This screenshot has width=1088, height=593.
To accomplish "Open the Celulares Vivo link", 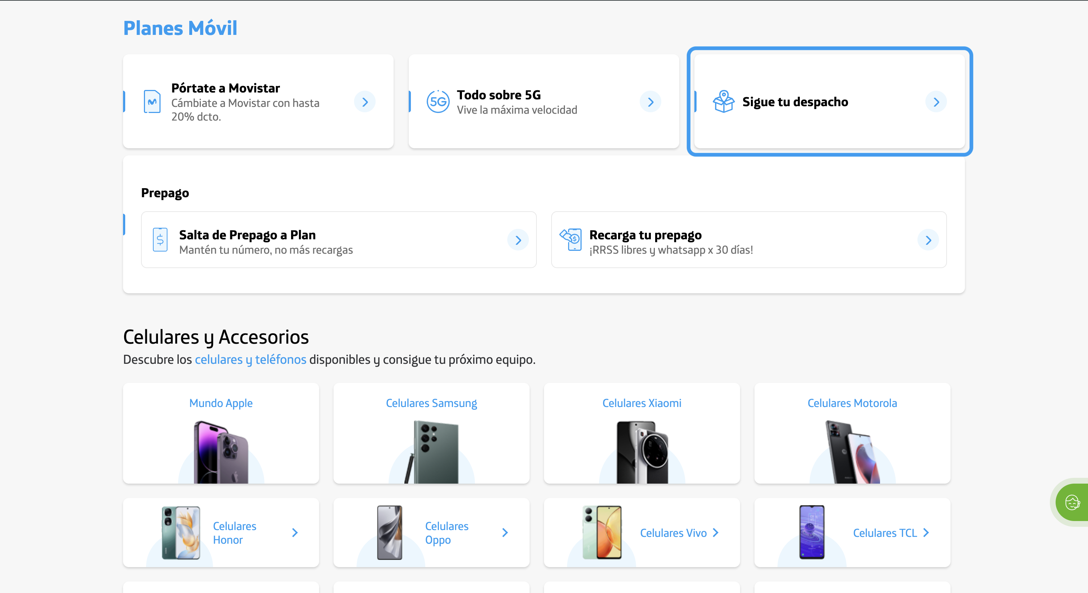I will coord(673,533).
